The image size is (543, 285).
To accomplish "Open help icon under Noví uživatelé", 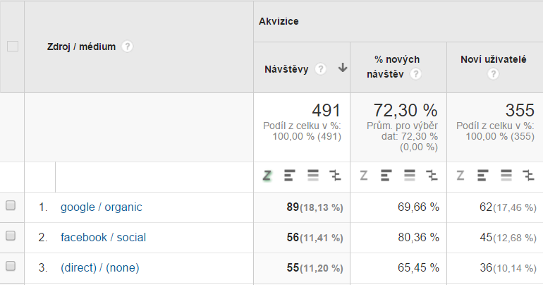I will [493, 74].
